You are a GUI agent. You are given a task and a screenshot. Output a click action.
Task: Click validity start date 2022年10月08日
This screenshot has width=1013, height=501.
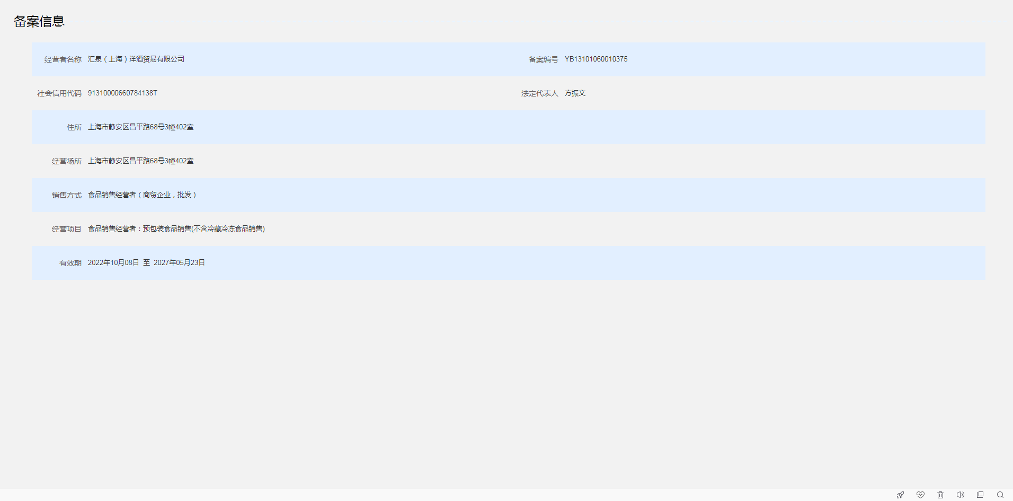(x=113, y=263)
